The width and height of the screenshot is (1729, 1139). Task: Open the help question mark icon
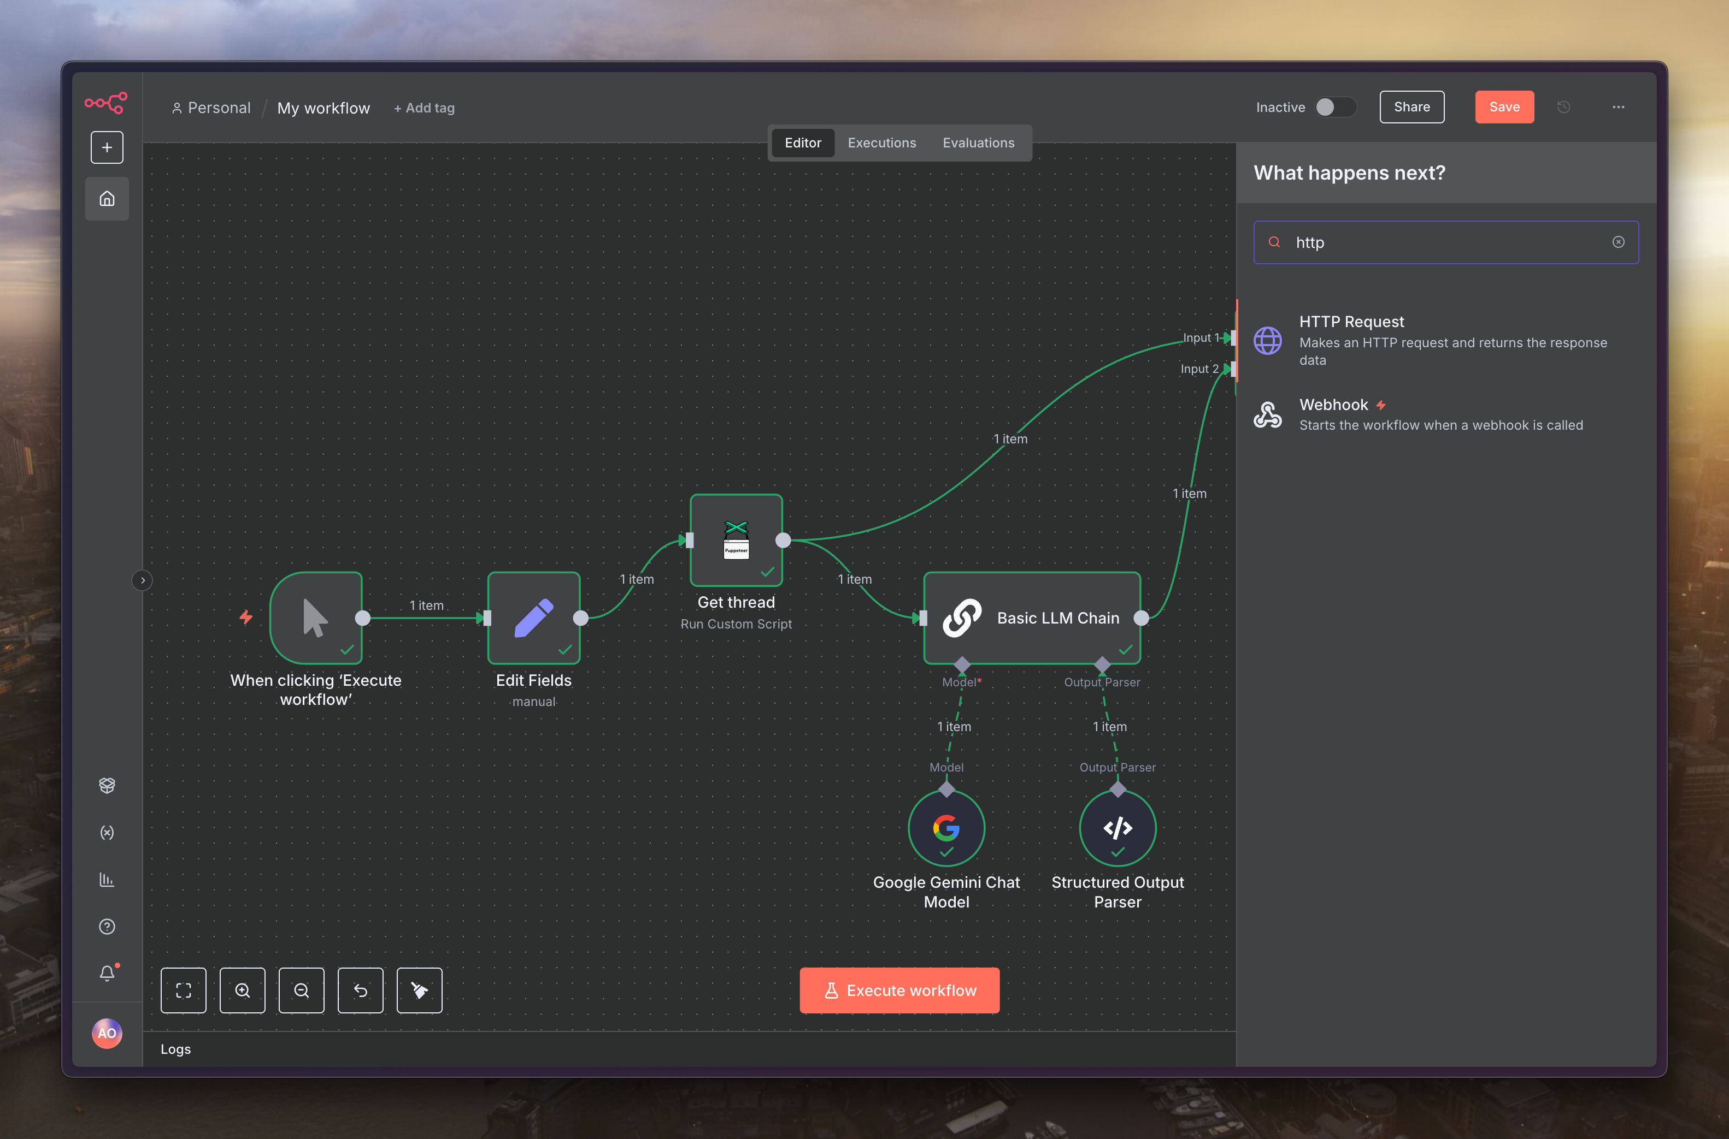[x=107, y=926]
